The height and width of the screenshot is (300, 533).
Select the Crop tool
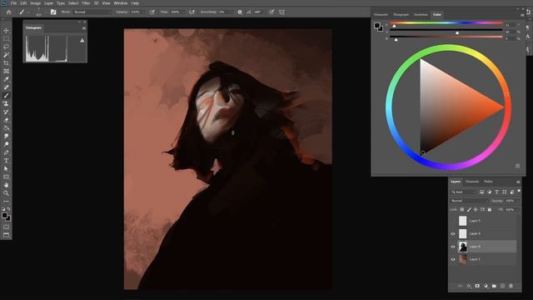pos(6,63)
